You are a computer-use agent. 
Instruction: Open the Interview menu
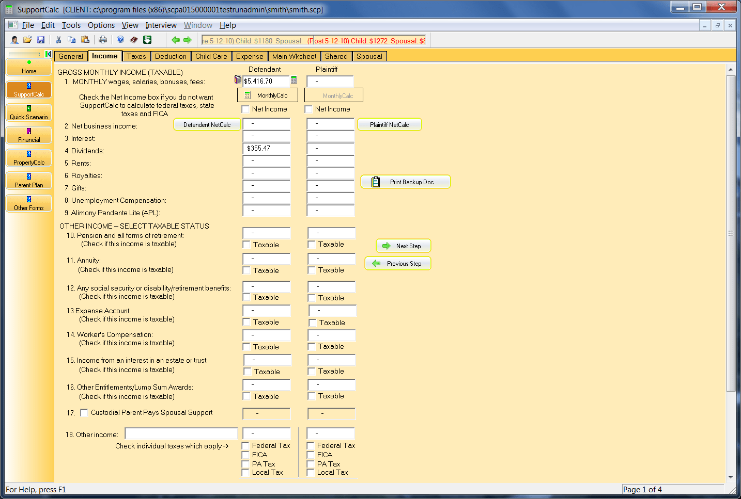(x=161, y=25)
